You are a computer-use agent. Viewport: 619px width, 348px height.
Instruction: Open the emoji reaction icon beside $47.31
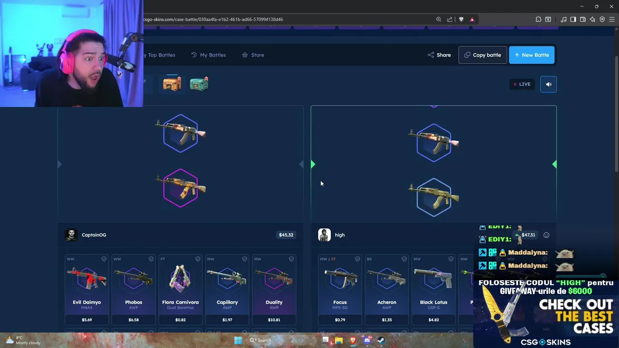click(x=546, y=235)
